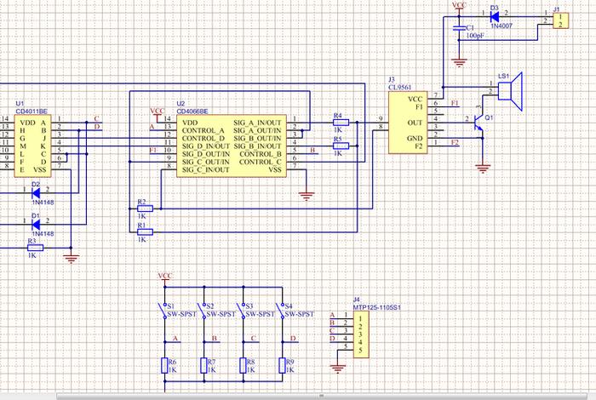Image resolution: width=596 pixels, height=400 pixels.
Task: Select ground symbol at J4 pin 5
Action: click(338, 369)
